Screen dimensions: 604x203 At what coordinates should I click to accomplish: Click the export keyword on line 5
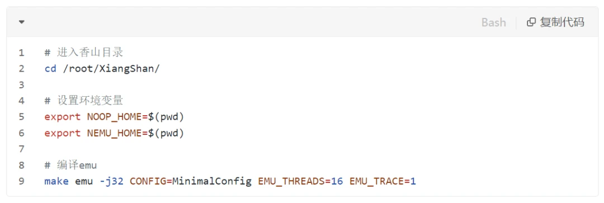click(x=63, y=117)
